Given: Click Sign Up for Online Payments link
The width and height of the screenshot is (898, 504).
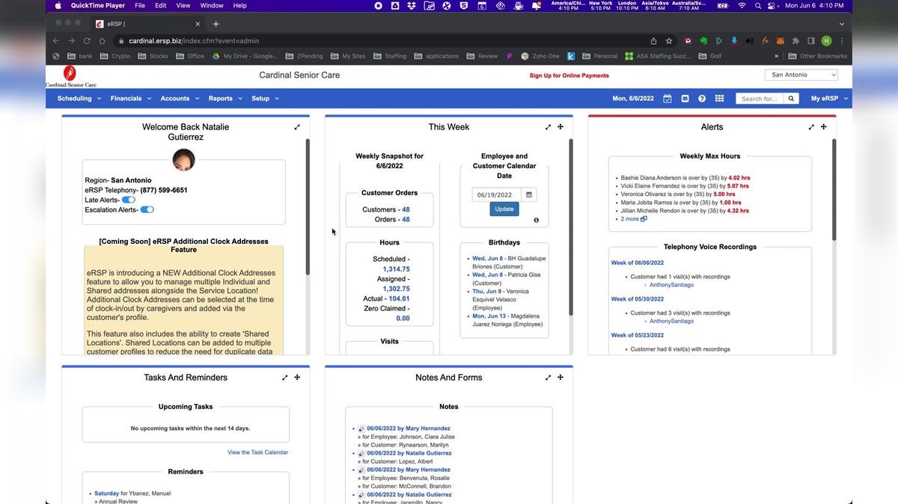Looking at the screenshot, I should 569,76.
